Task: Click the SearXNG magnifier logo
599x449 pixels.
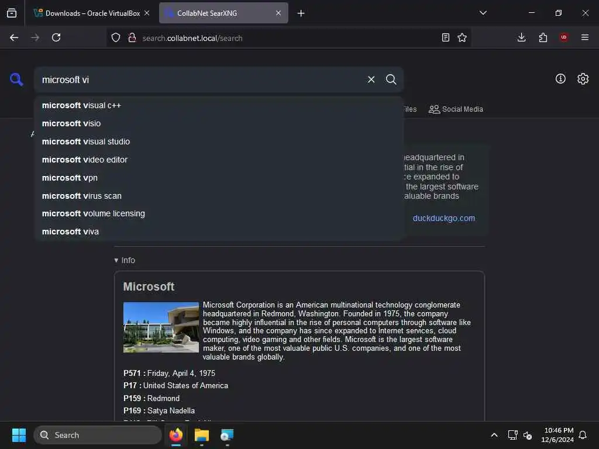Action: pyautogui.click(x=16, y=80)
